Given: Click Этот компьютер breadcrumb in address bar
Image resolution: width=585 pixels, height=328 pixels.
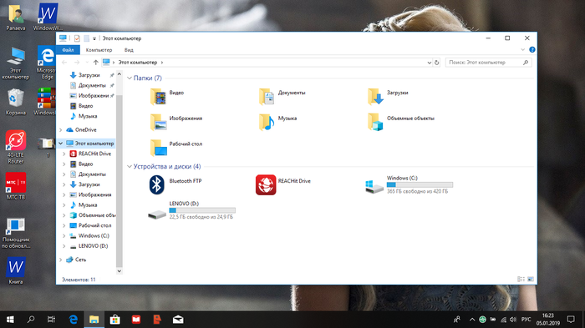Looking at the screenshot, I should click(138, 63).
